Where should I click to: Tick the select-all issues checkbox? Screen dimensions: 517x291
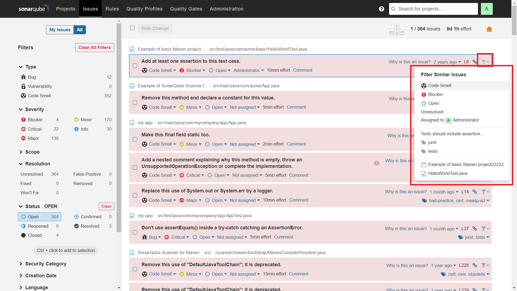tap(132, 28)
